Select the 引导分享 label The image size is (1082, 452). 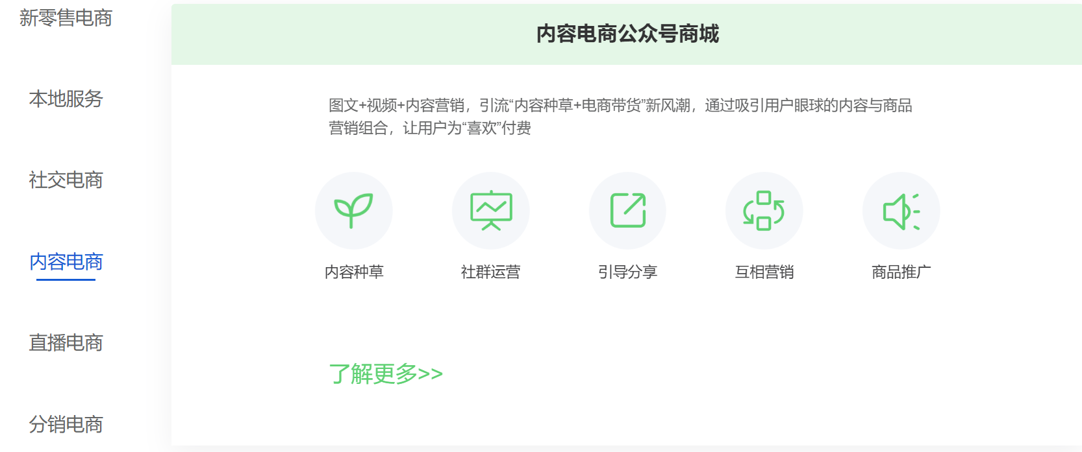click(628, 272)
